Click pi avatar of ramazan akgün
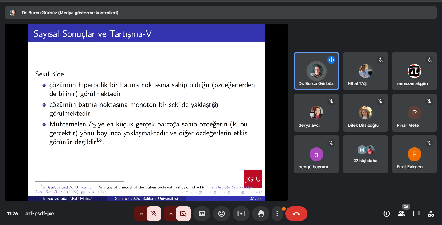 [x=414, y=71]
